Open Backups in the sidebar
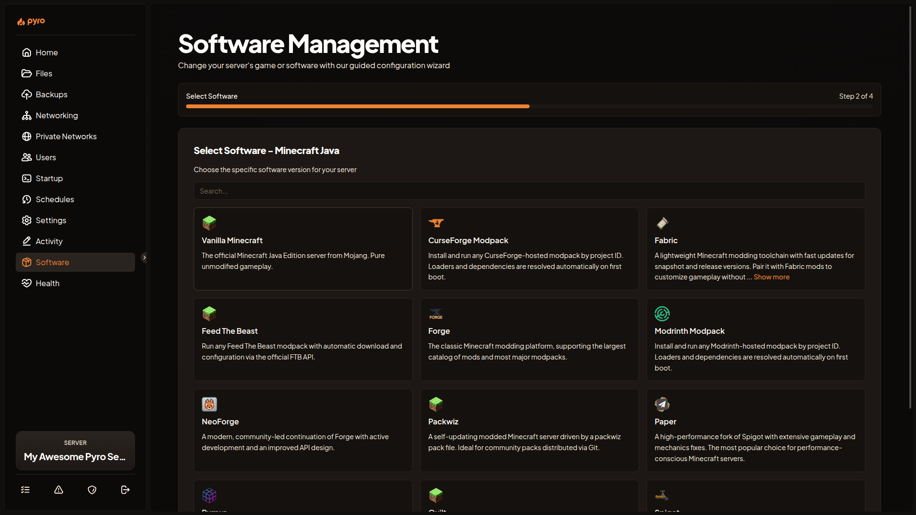The image size is (916, 515). pyautogui.click(x=75, y=94)
